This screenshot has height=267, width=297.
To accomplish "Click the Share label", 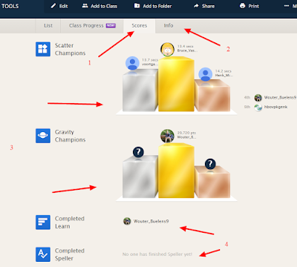I will pyautogui.click(x=208, y=6).
